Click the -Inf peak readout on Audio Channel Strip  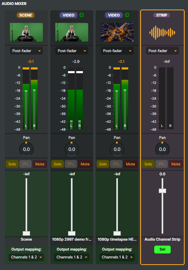(x=167, y=62)
